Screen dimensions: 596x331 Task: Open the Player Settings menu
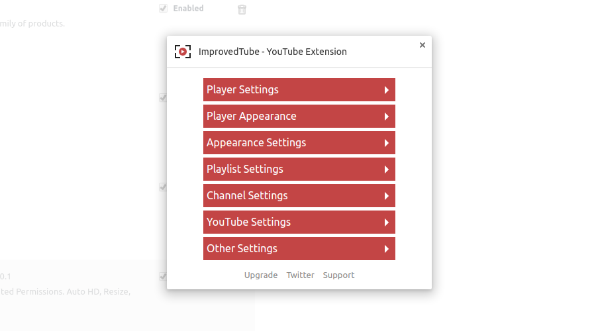[x=242, y=90]
